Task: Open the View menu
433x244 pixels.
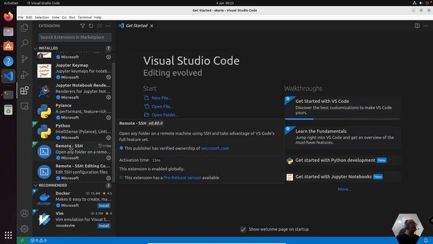Action: pos(55,17)
